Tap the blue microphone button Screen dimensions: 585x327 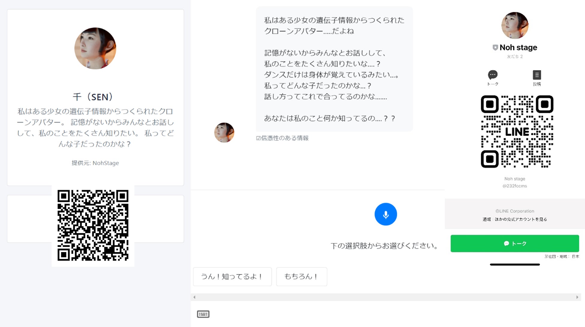385,214
